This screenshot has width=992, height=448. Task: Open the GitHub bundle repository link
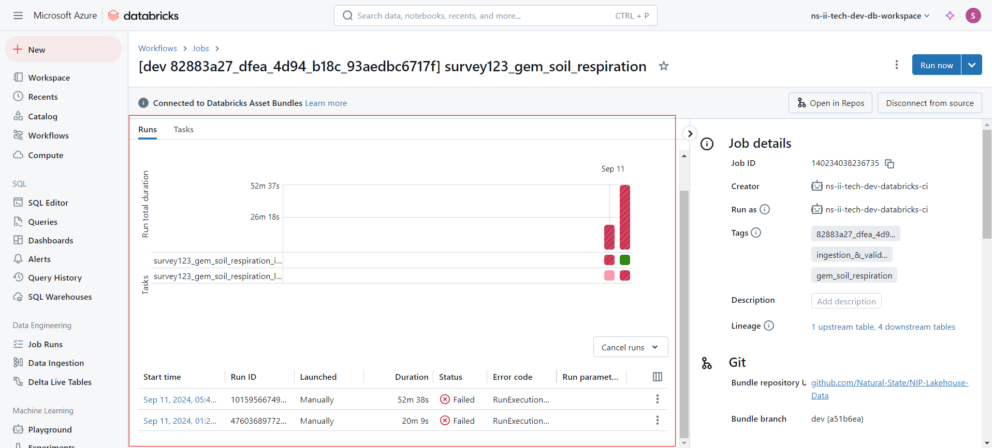click(x=889, y=389)
